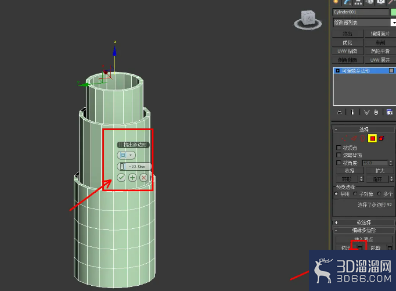Open 轮廓 settings box
The height and width of the screenshot is (291, 396).
coord(390,248)
